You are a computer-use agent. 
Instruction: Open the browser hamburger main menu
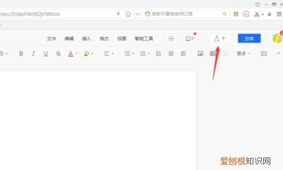tap(279, 14)
